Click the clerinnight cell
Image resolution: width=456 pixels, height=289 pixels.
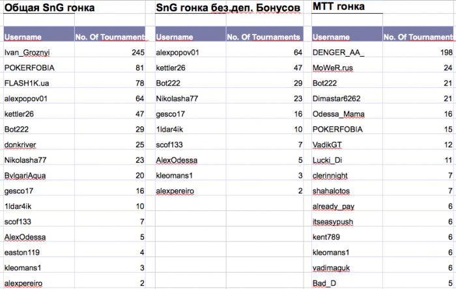point(333,176)
